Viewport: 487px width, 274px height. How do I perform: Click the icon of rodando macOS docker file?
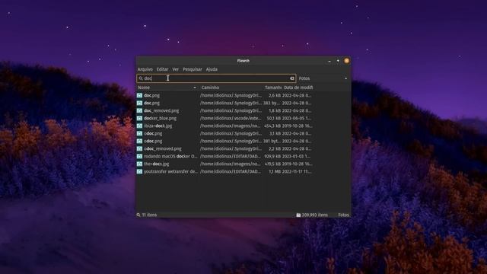[x=139, y=156]
